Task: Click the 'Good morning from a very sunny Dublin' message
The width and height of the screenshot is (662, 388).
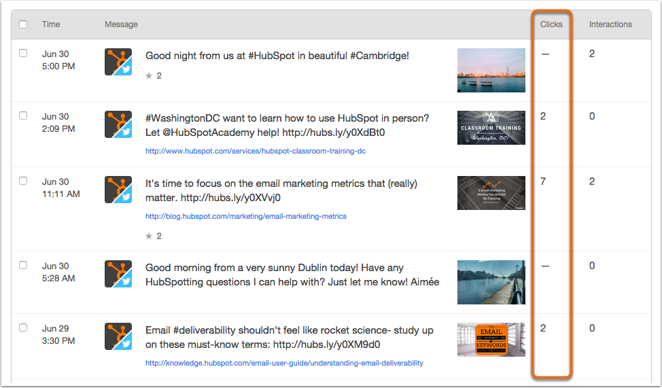Action: pos(292,275)
